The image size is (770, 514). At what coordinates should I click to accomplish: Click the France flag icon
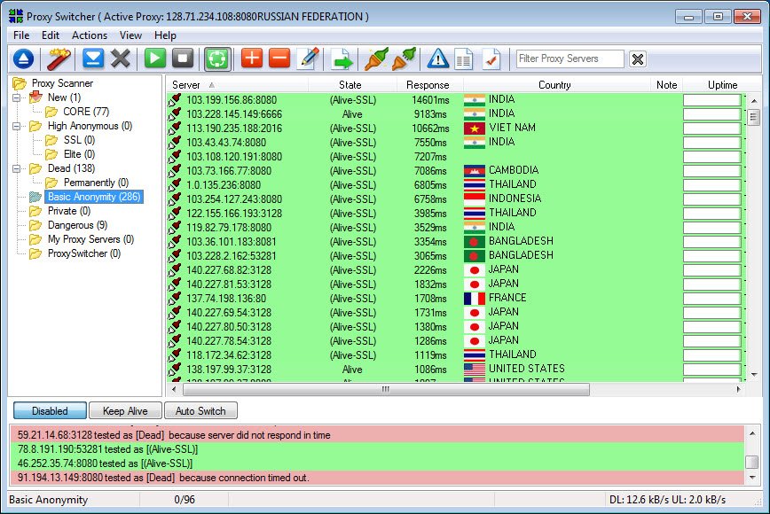coord(475,298)
